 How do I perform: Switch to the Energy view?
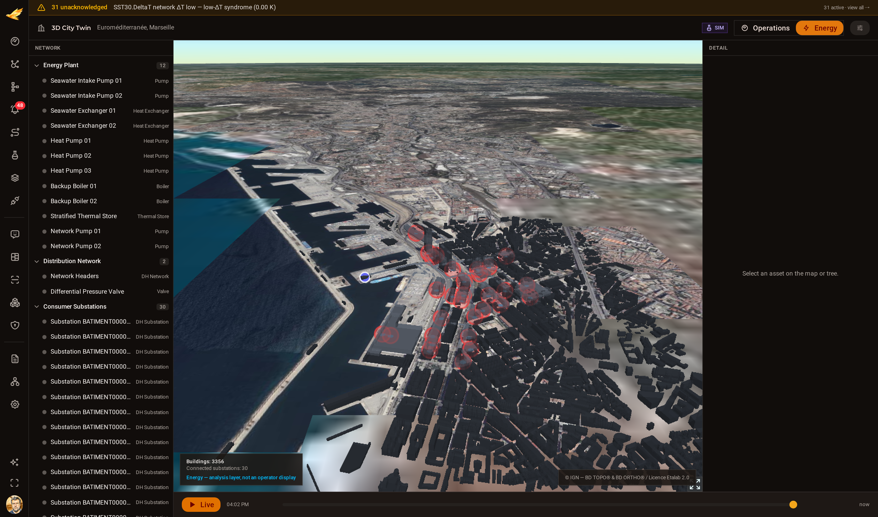(819, 28)
